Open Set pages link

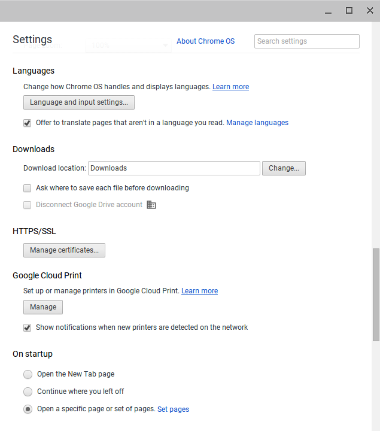[x=173, y=409]
